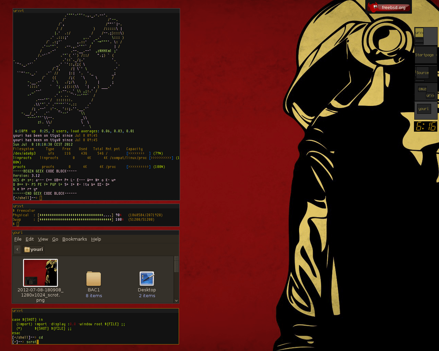This screenshot has height=351, width=439.
Task: Click the 'Filesystem' column header in the terminal
Action: [x=23, y=149]
